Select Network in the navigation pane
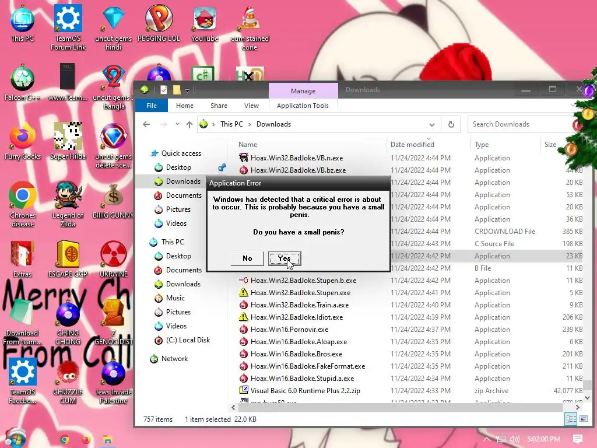The image size is (597, 448). point(174,359)
